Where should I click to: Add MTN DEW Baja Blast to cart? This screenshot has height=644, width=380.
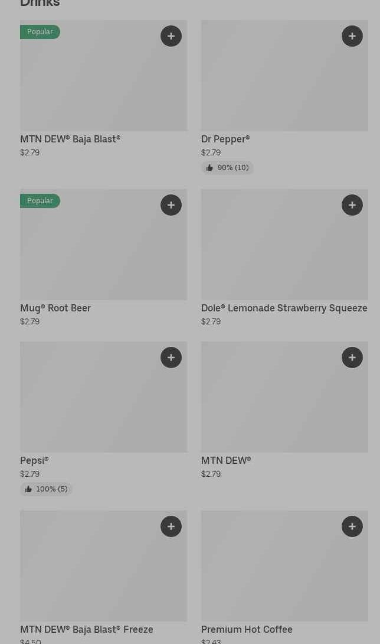pos(171,36)
